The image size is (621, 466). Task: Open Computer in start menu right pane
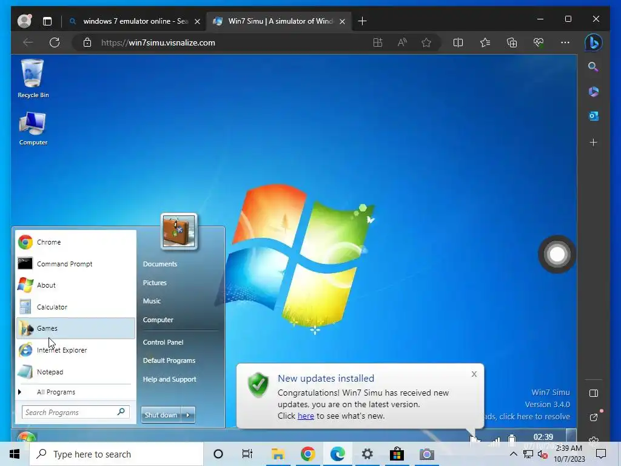(158, 320)
